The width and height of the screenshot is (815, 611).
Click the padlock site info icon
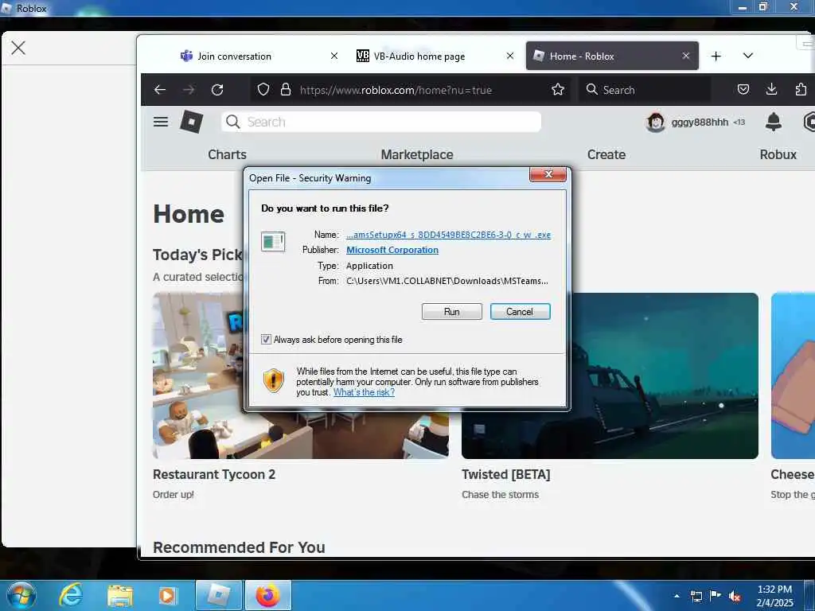tap(286, 90)
